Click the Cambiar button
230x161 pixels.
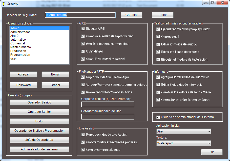tap(131, 15)
